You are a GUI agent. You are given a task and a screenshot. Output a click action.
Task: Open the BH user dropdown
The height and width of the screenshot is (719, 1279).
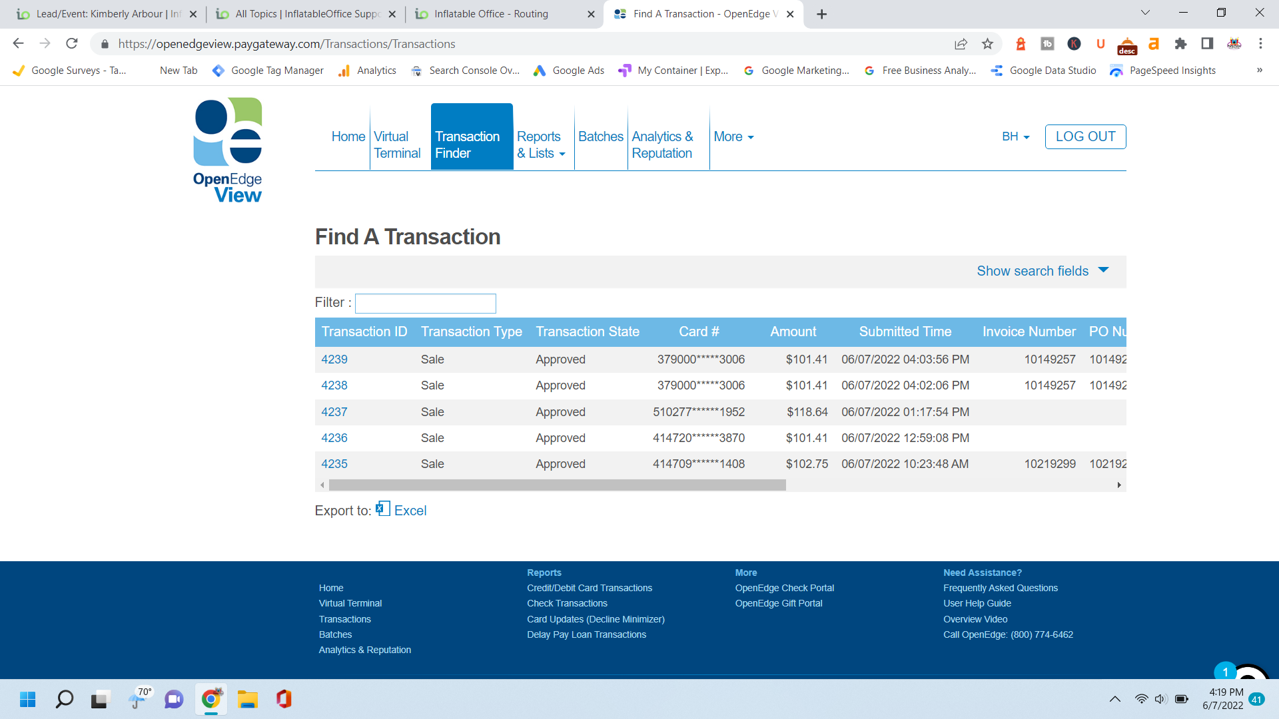point(1015,136)
